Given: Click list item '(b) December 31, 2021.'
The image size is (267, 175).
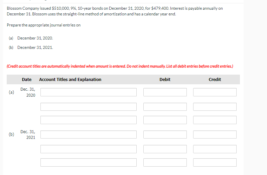Looking at the screenshot, I should [x=31, y=48].
